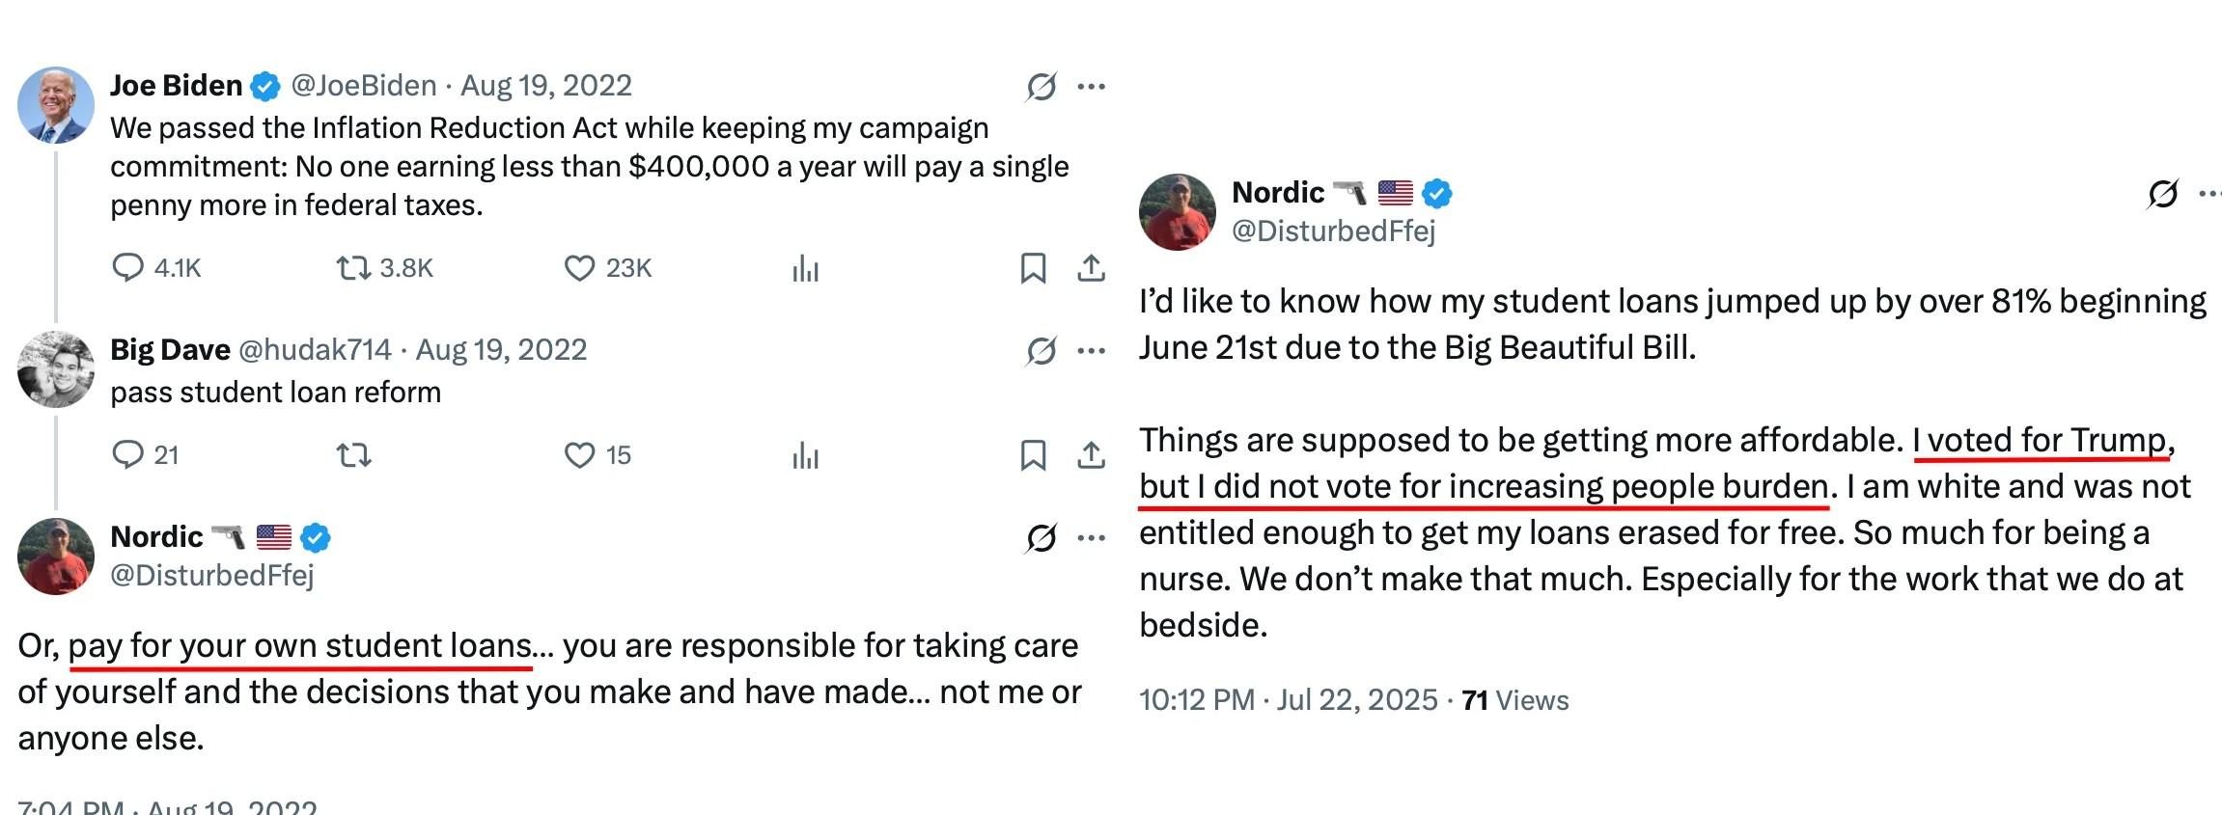Open more options on Big Dave's tweet
Viewport: 2222px width, 815px height.
pyautogui.click(x=1092, y=350)
